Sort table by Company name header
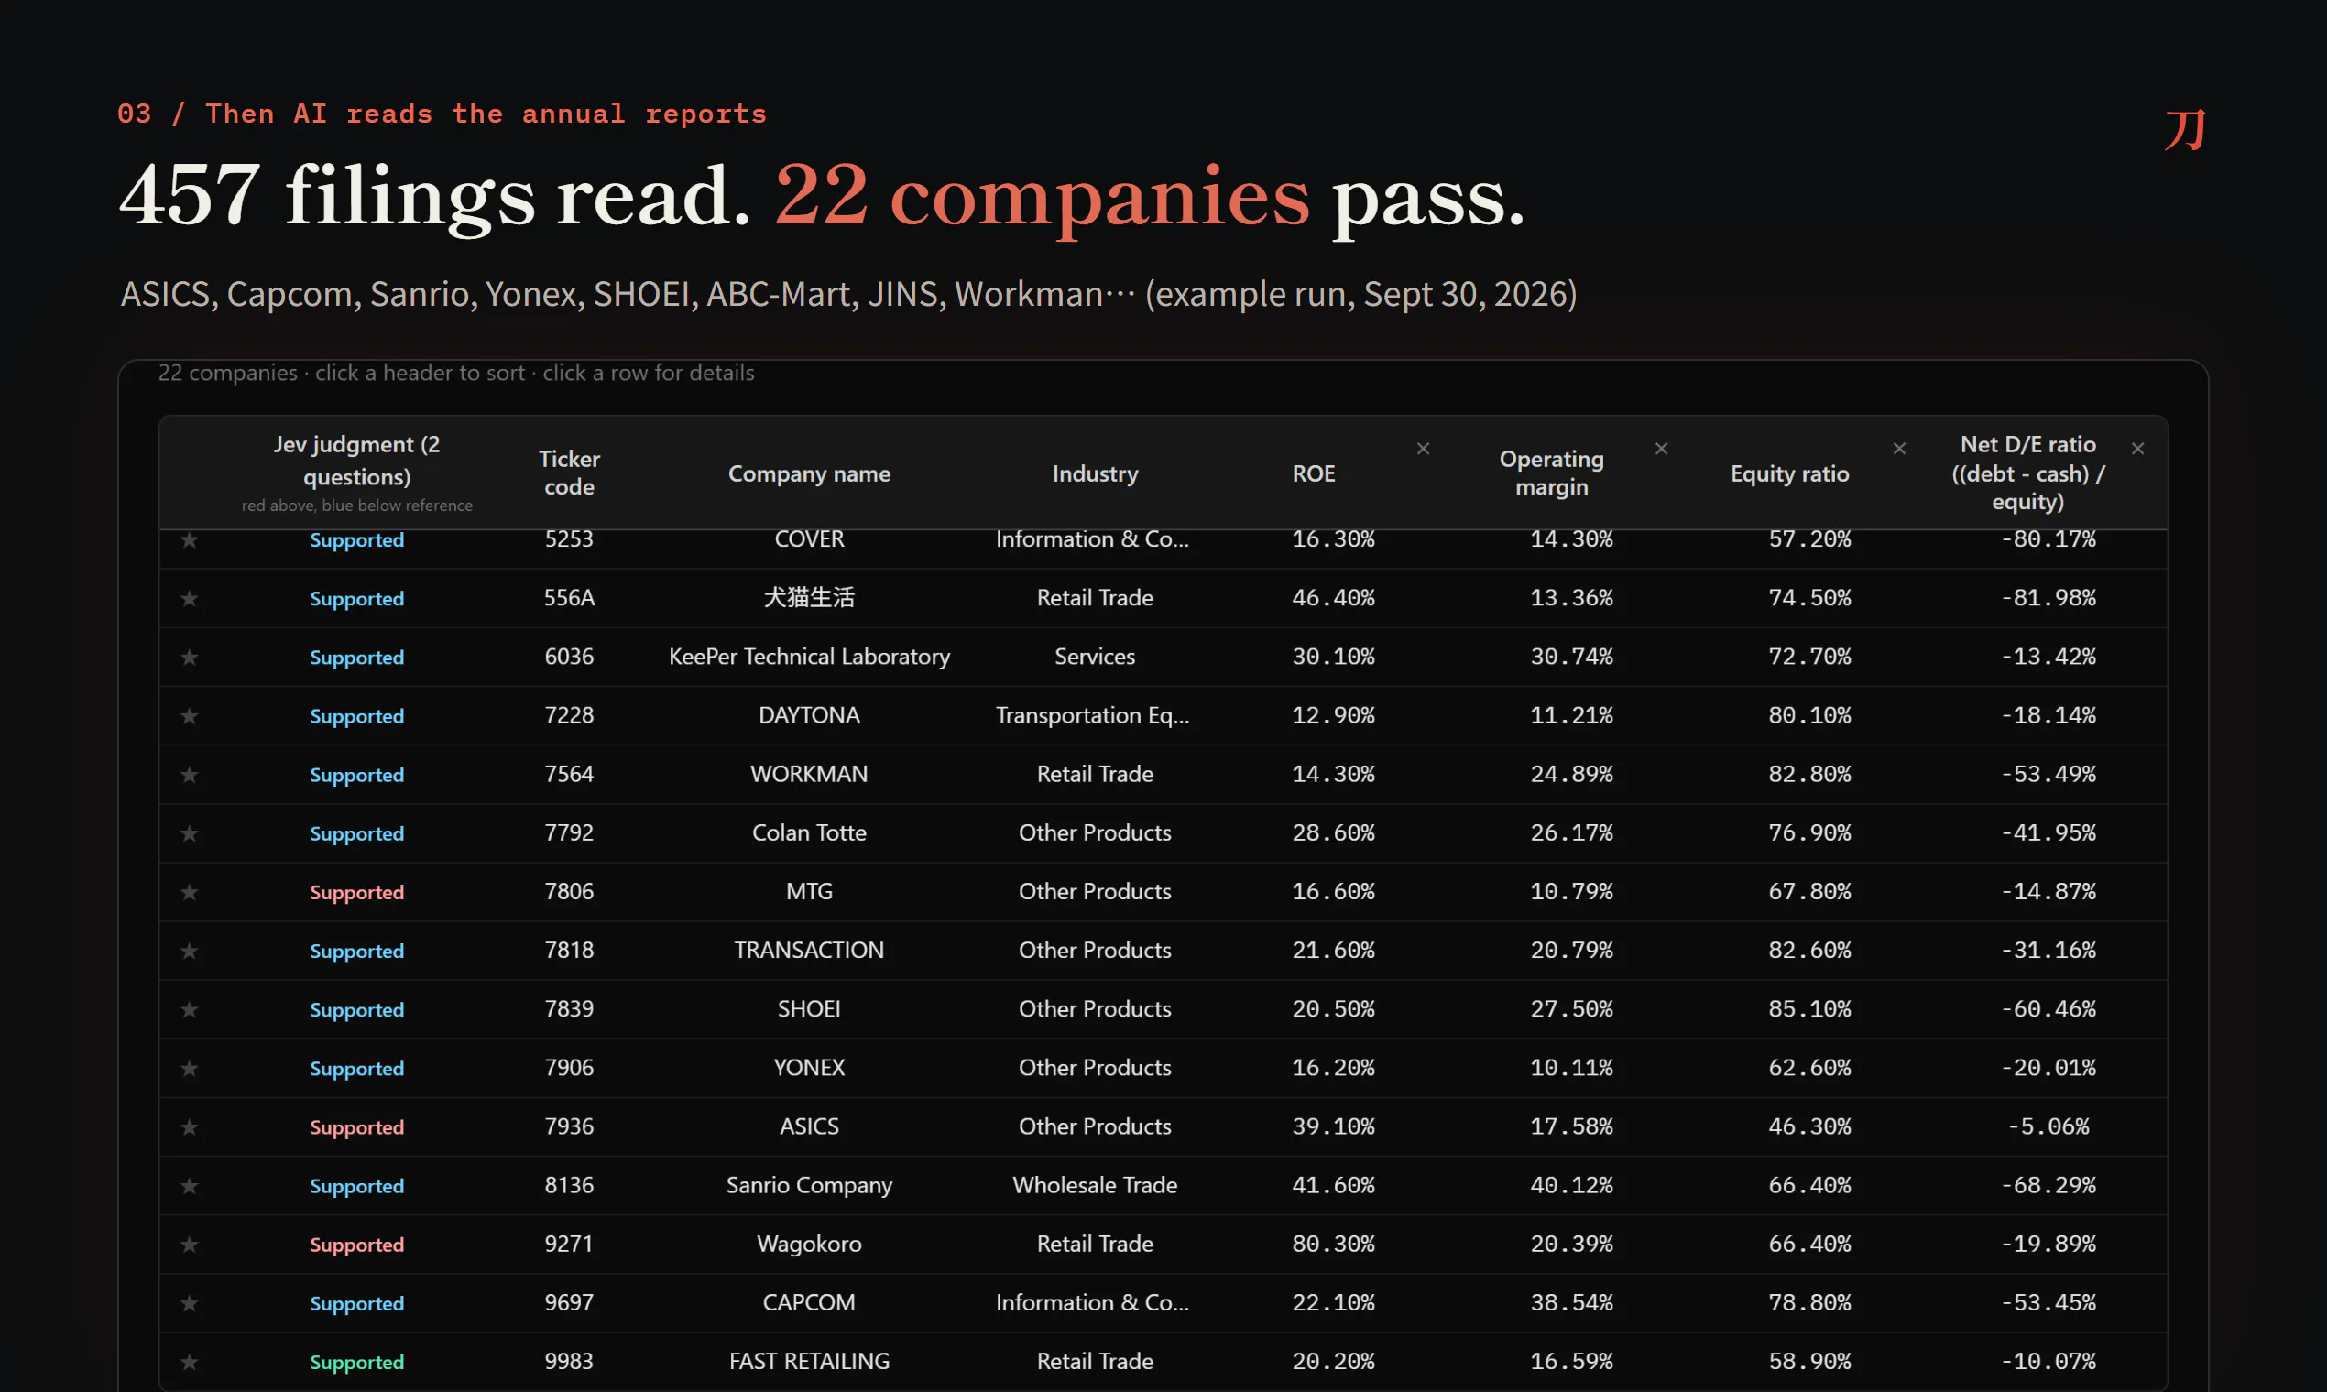Image resolution: width=2327 pixels, height=1392 pixels. [809, 473]
